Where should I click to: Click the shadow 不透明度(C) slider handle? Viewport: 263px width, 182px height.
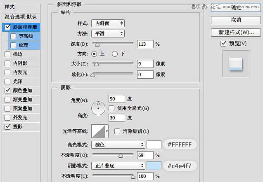[x=133, y=177]
